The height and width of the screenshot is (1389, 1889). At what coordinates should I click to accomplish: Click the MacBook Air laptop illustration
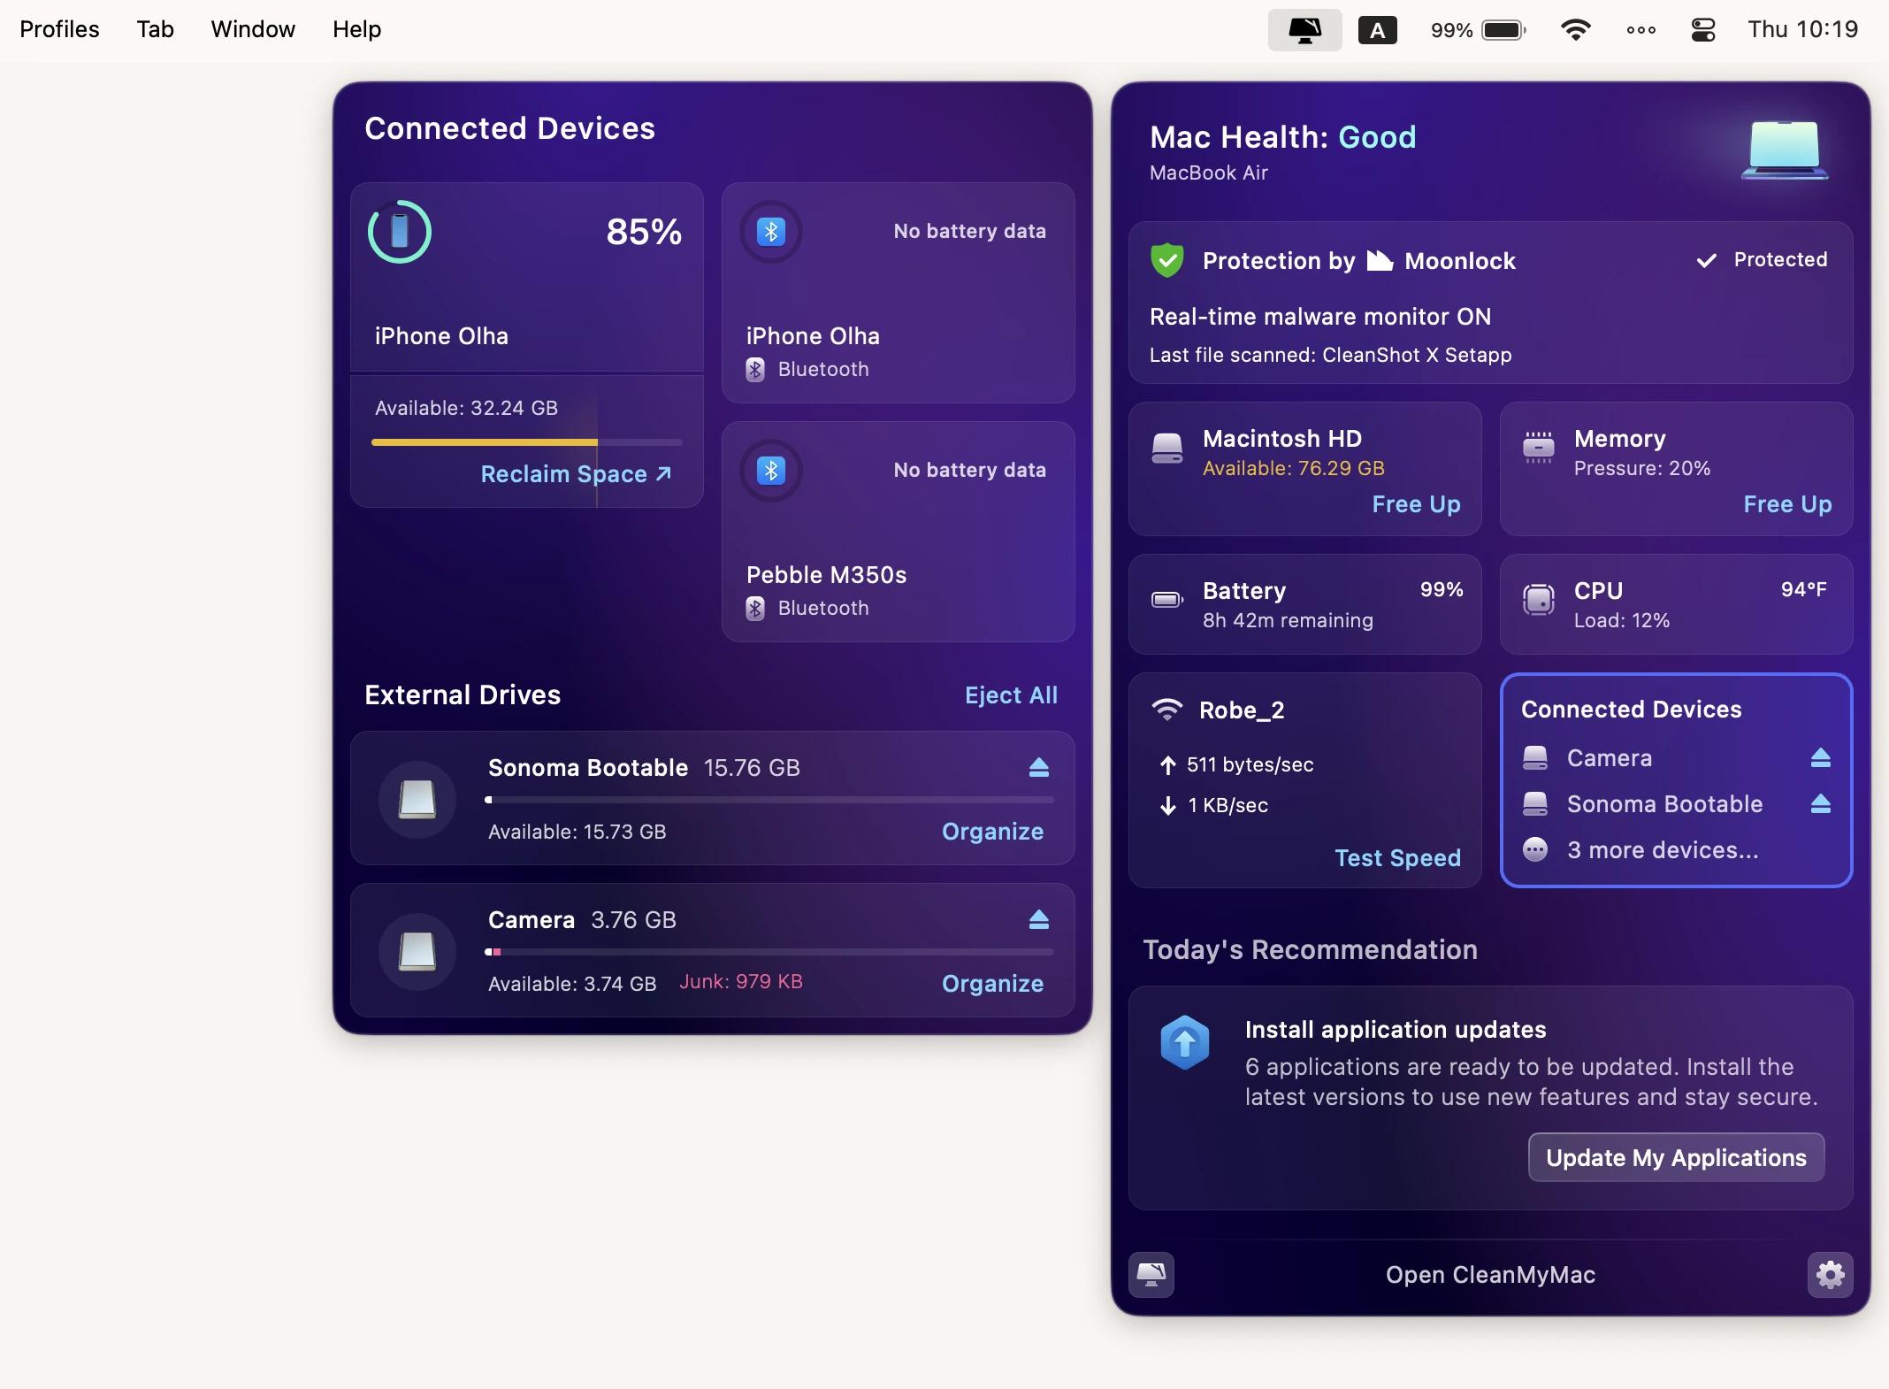pos(1785,150)
